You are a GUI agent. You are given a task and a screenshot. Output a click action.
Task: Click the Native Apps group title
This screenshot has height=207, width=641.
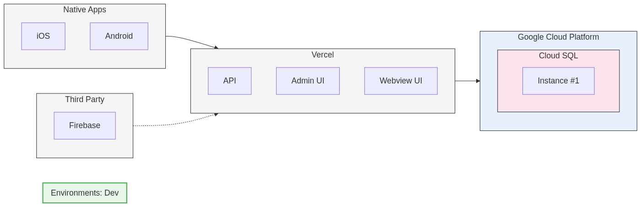(85, 10)
